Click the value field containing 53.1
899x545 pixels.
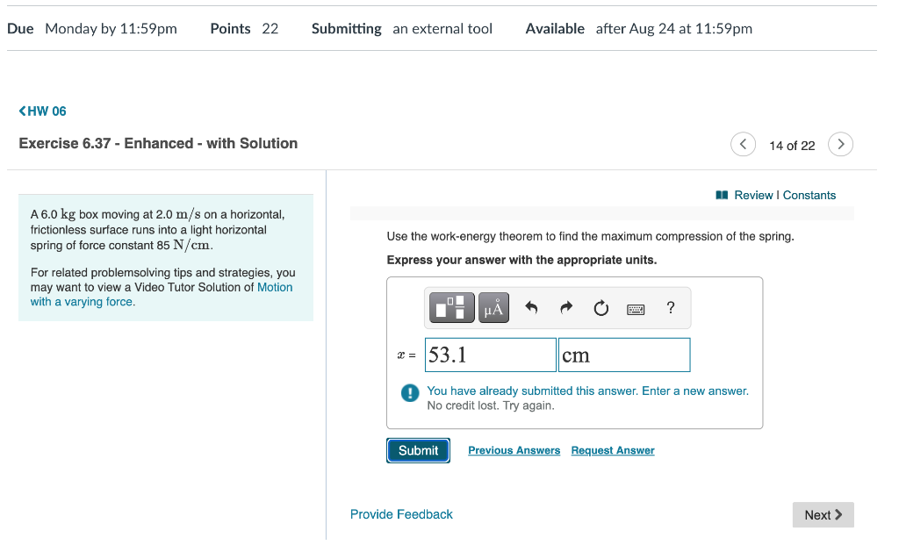490,355
